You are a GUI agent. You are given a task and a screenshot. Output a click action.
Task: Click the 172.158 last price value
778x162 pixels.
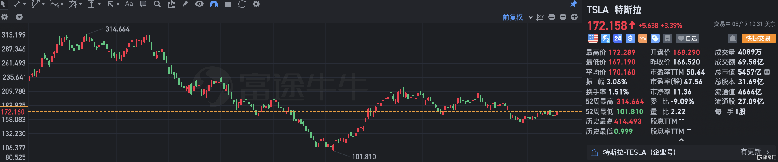pos(607,26)
